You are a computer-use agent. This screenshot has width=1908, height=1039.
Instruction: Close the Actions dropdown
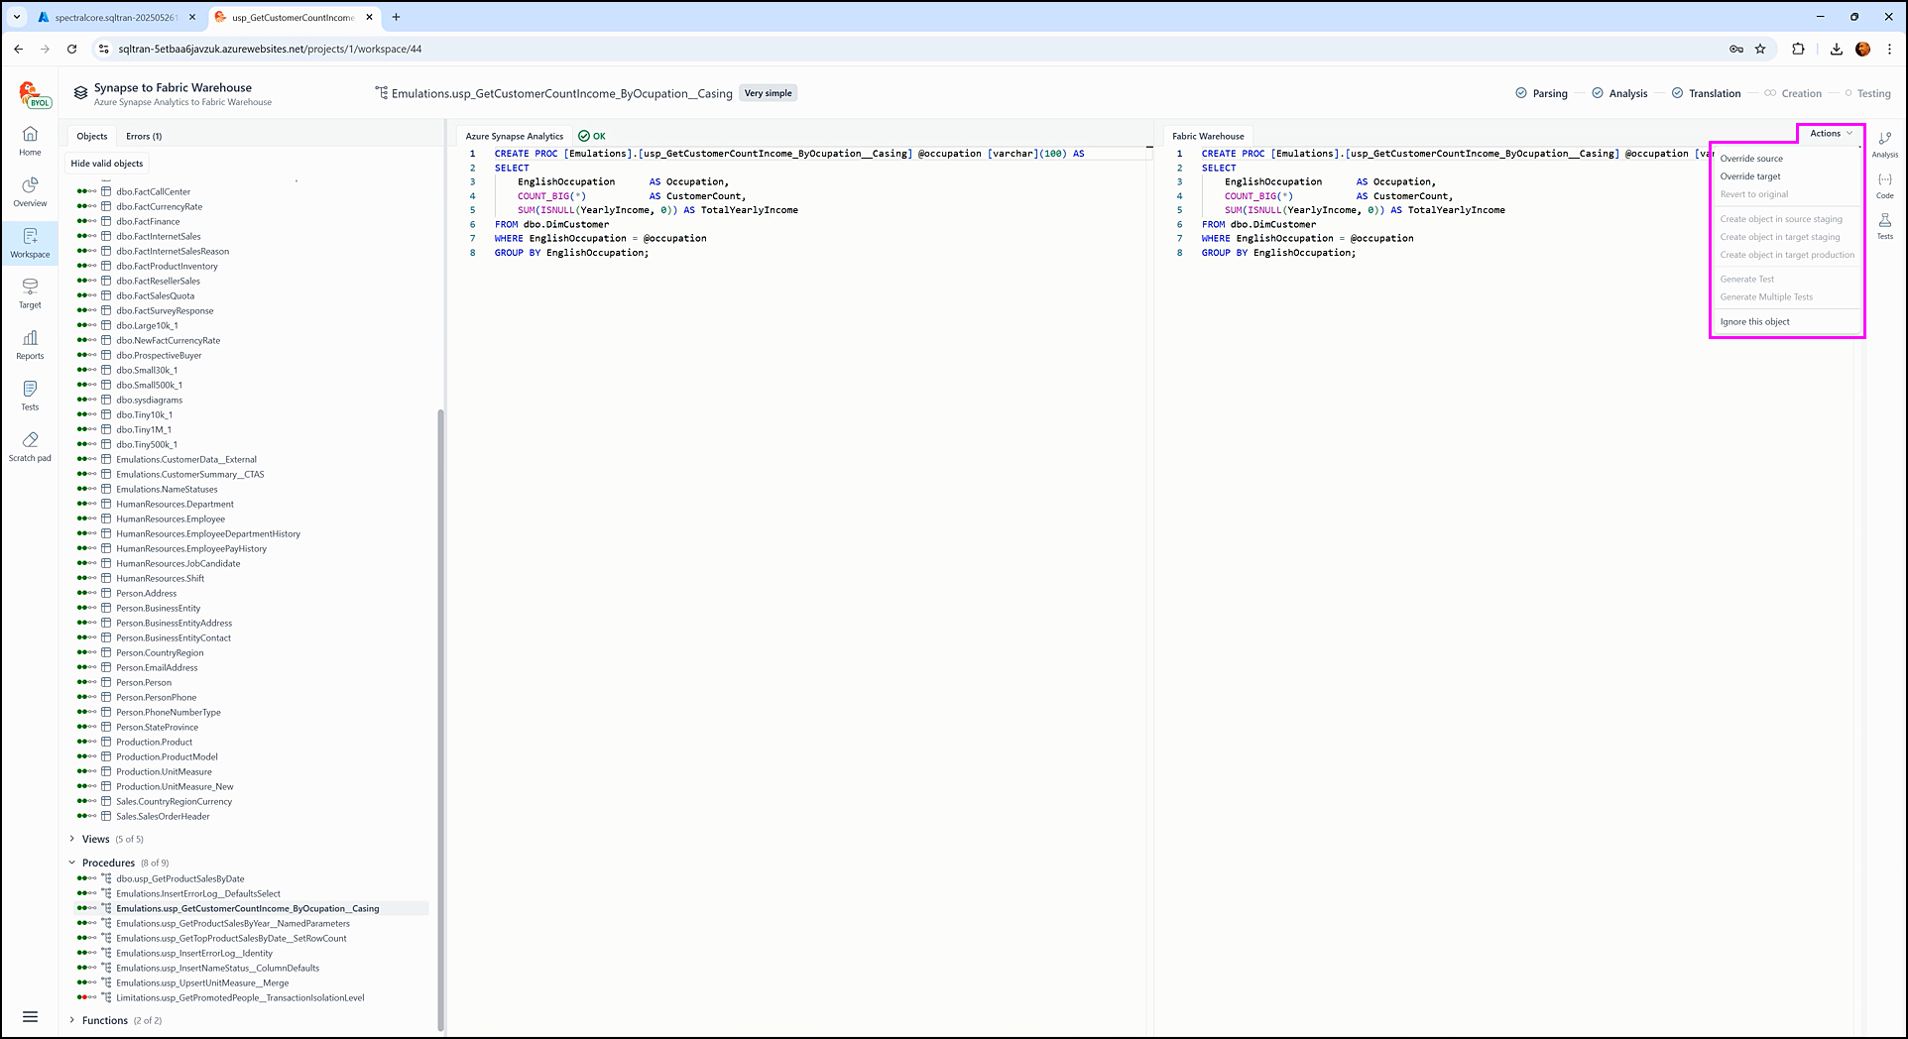(x=1830, y=134)
